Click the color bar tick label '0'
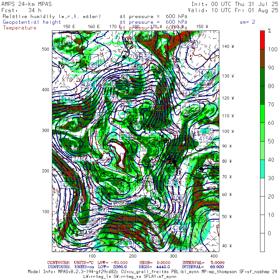 (269, 233)
